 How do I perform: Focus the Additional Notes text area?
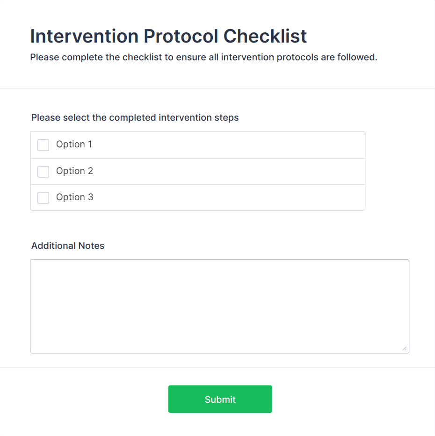pyautogui.click(x=219, y=306)
